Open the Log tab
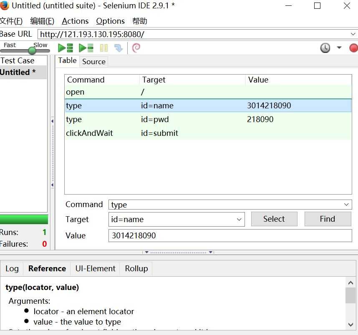 (12, 269)
